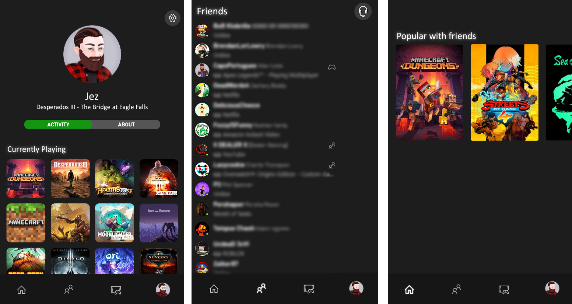
Task: Open Minecraft Dungeons tile under Currently Playing
Action: [x=26, y=178]
